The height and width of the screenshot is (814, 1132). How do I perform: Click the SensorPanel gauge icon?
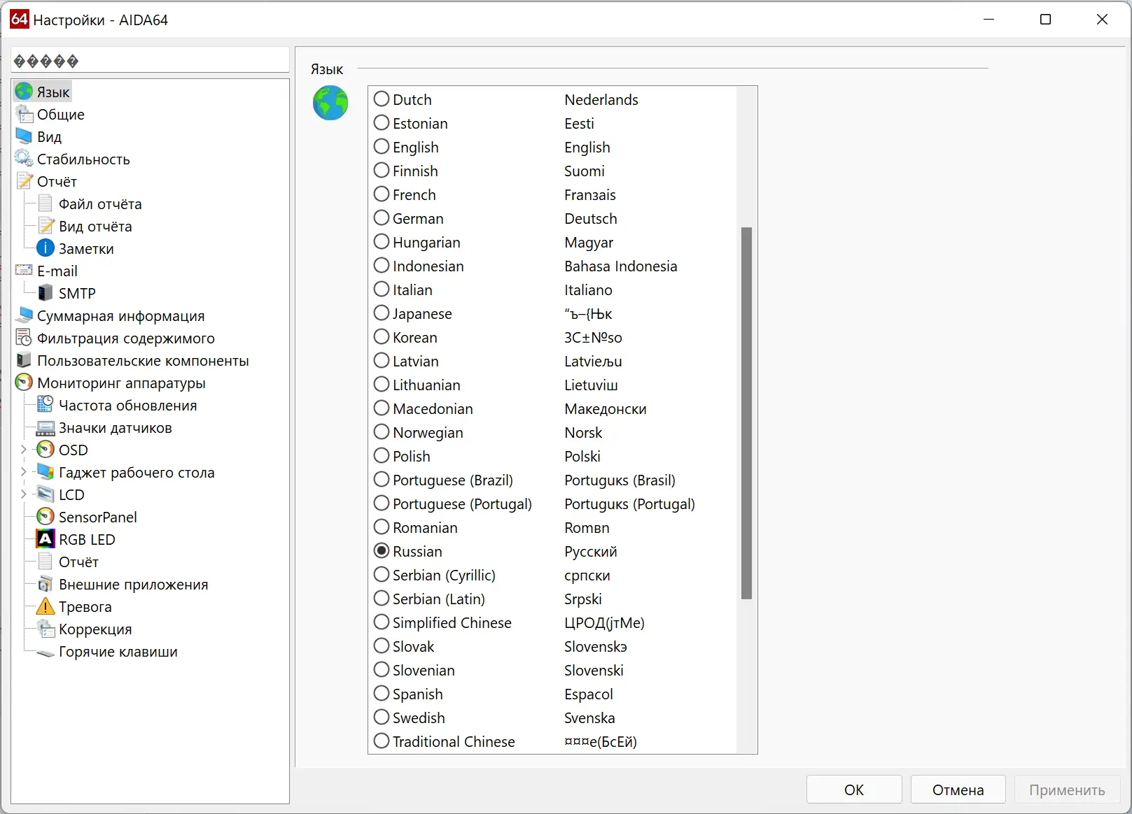pos(46,517)
